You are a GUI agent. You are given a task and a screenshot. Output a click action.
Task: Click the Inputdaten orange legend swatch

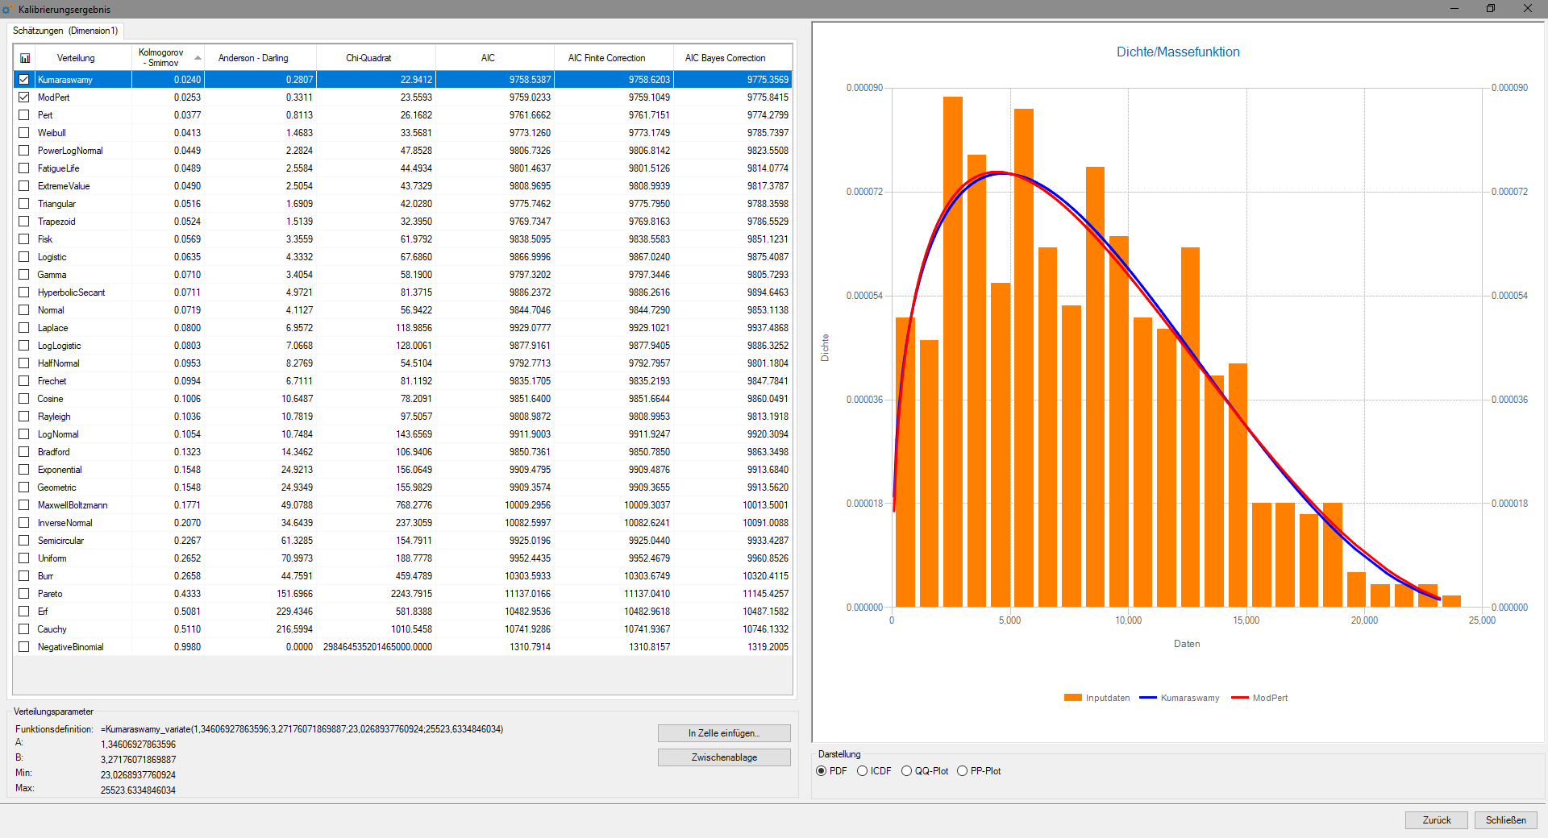point(1072,698)
